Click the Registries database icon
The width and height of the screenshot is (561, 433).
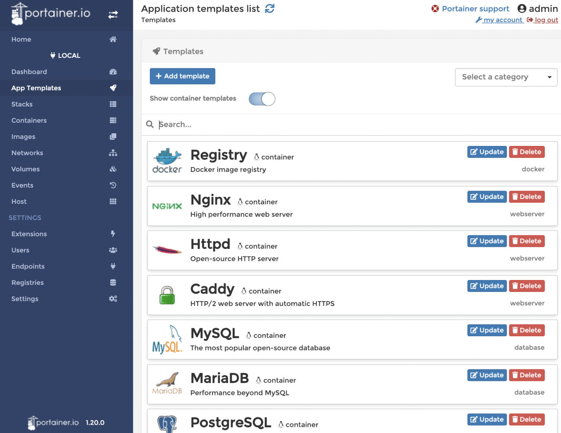click(x=113, y=283)
